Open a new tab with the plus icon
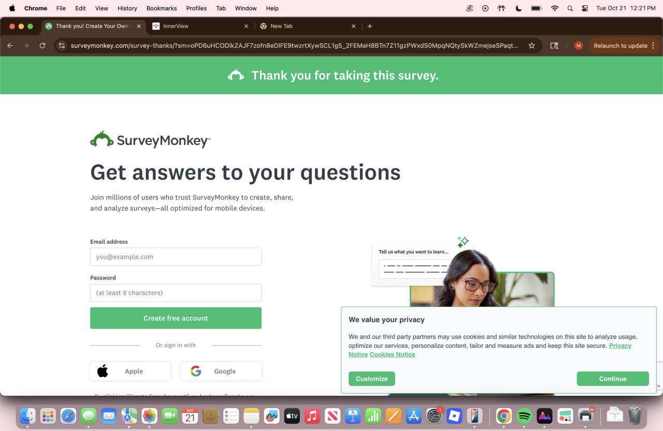This screenshot has height=431, width=663. point(370,26)
